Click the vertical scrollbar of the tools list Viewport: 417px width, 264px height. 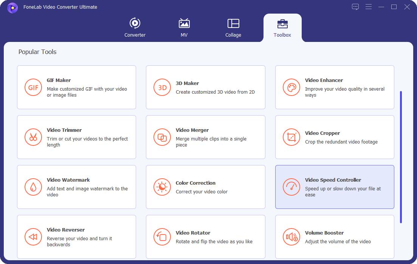point(401,157)
